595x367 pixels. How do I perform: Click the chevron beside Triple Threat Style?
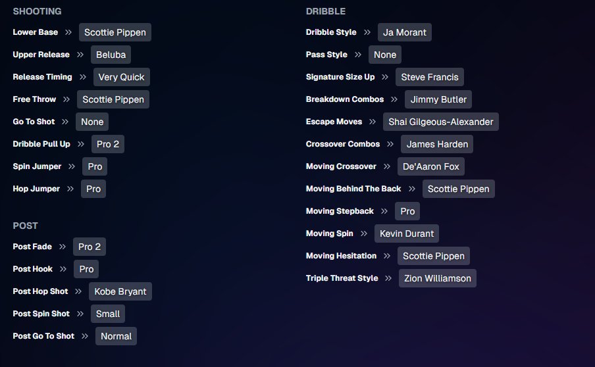388,278
